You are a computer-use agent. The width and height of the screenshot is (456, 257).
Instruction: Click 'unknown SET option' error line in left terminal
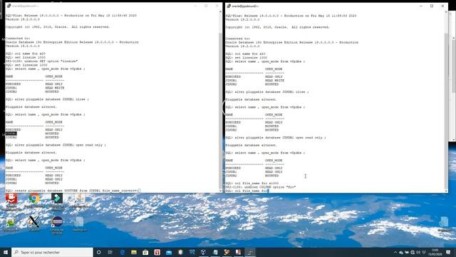[x=41, y=61]
